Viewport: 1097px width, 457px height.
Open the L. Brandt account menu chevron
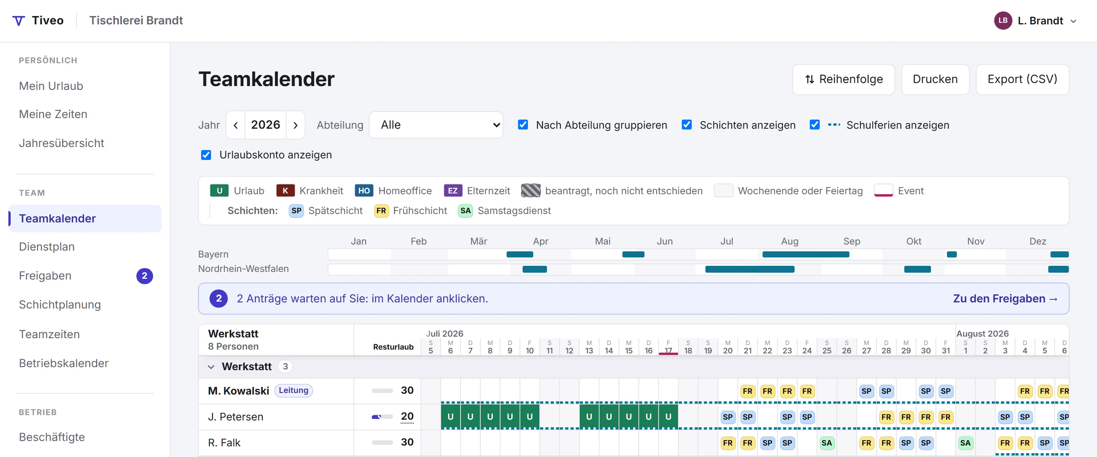[1073, 21]
